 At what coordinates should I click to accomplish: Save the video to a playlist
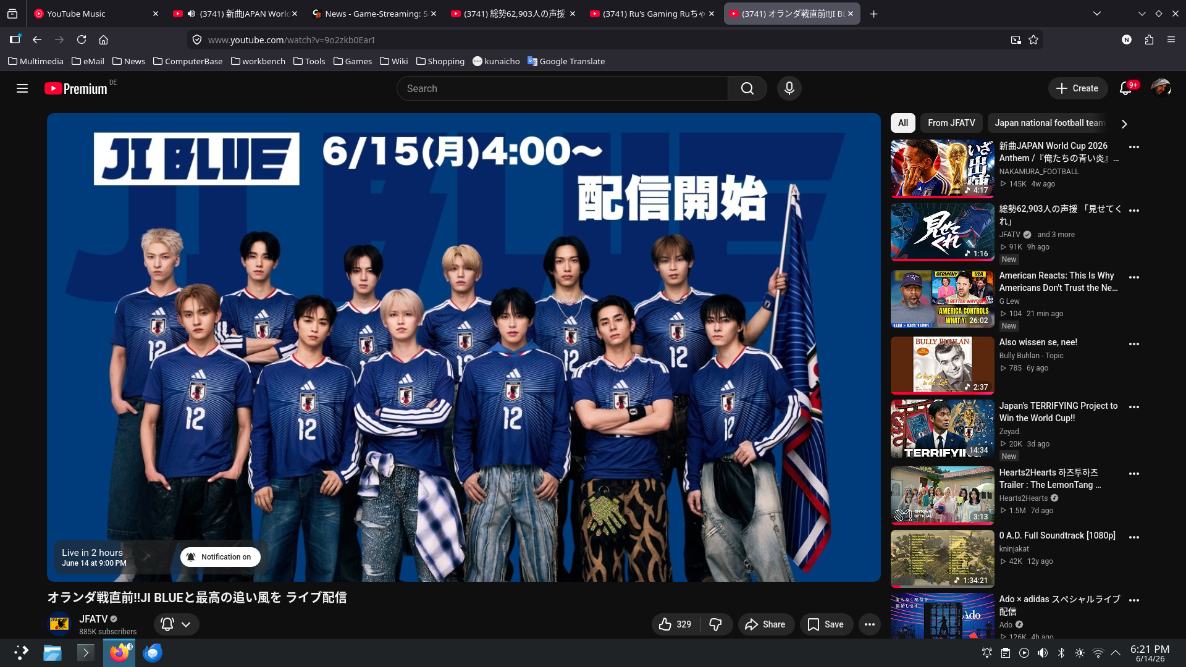826,624
